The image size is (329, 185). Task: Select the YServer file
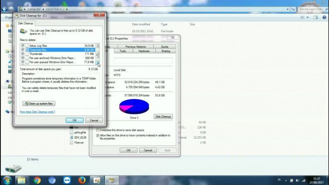point(79,143)
